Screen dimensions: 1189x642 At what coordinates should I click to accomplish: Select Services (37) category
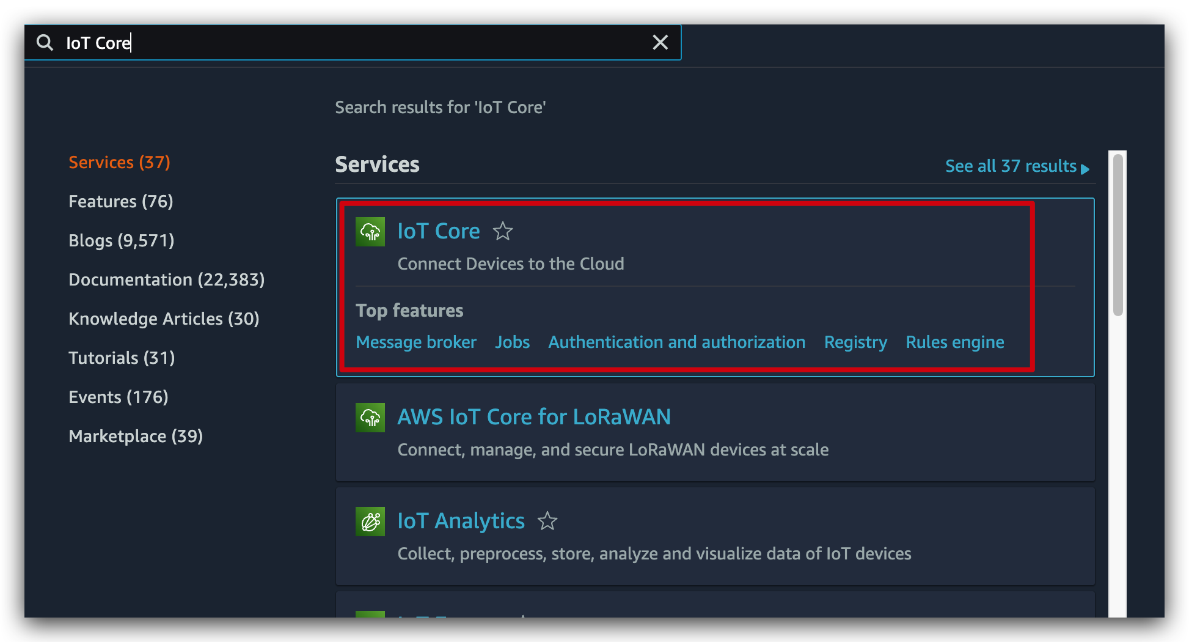point(119,162)
